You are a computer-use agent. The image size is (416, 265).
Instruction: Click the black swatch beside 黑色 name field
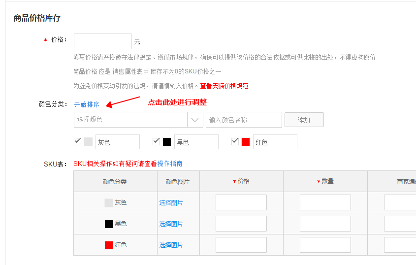pos(167,142)
